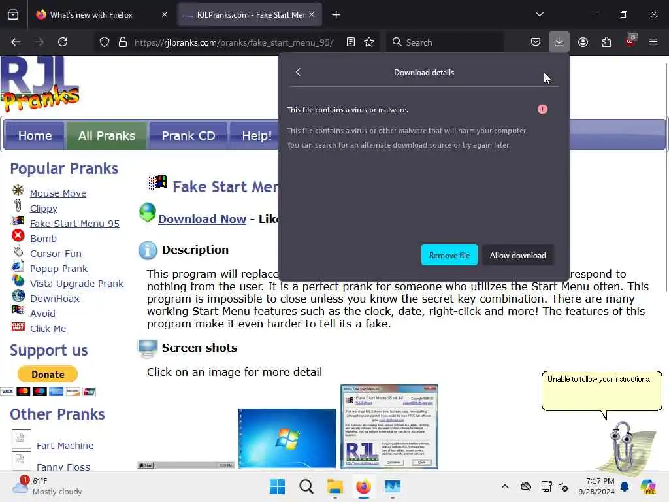This screenshot has height=502, width=669.
Task: Focus the address bar URL field
Action: point(234,42)
